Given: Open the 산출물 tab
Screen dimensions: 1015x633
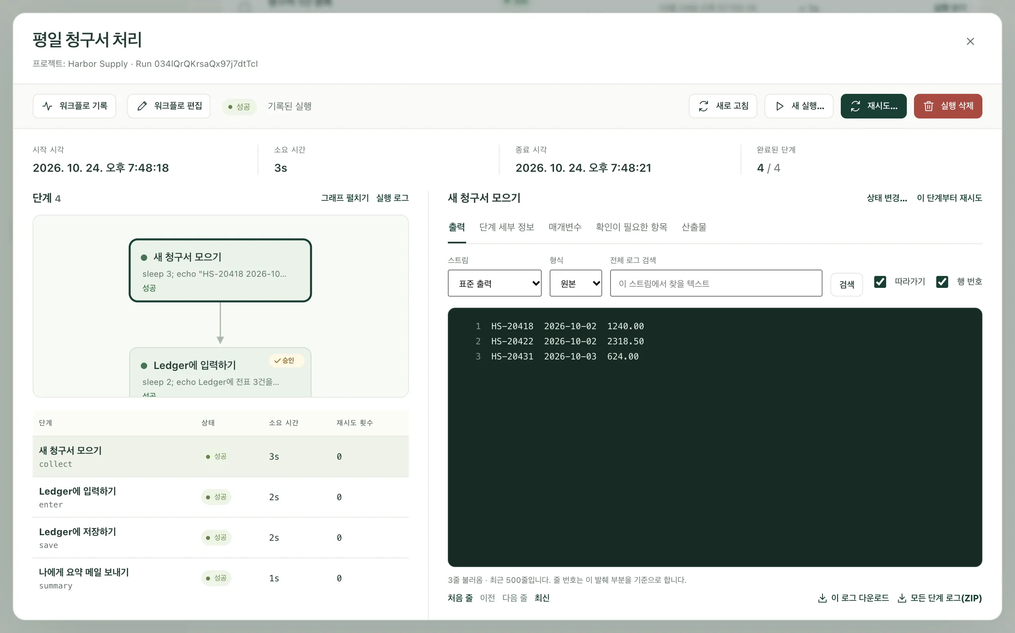Looking at the screenshot, I should coord(694,227).
